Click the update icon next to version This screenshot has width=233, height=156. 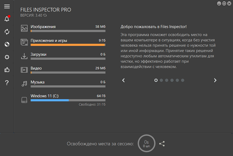pos(45,15)
